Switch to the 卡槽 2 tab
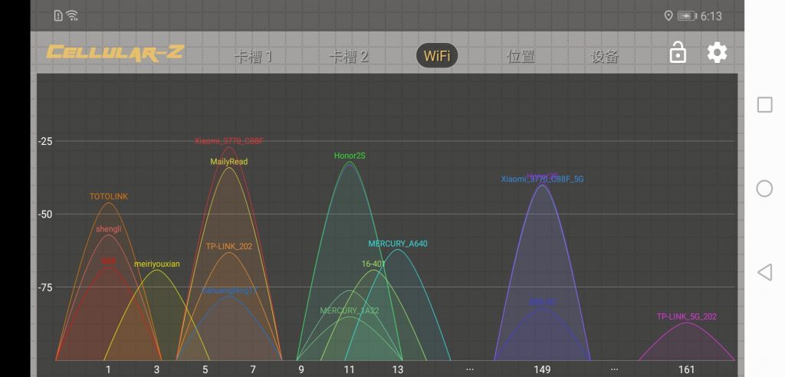The width and height of the screenshot is (785, 377). (x=349, y=57)
